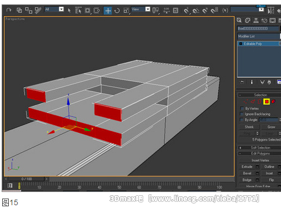Click the Mirror tool icon
281x209 pixels.
271,10
